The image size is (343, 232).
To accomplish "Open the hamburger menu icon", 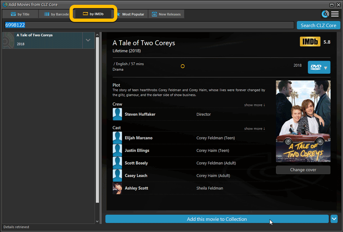I will (335, 14).
